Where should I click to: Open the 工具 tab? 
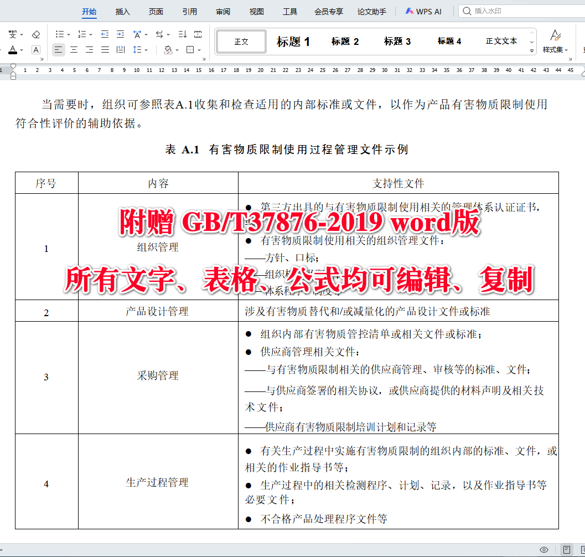point(290,12)
